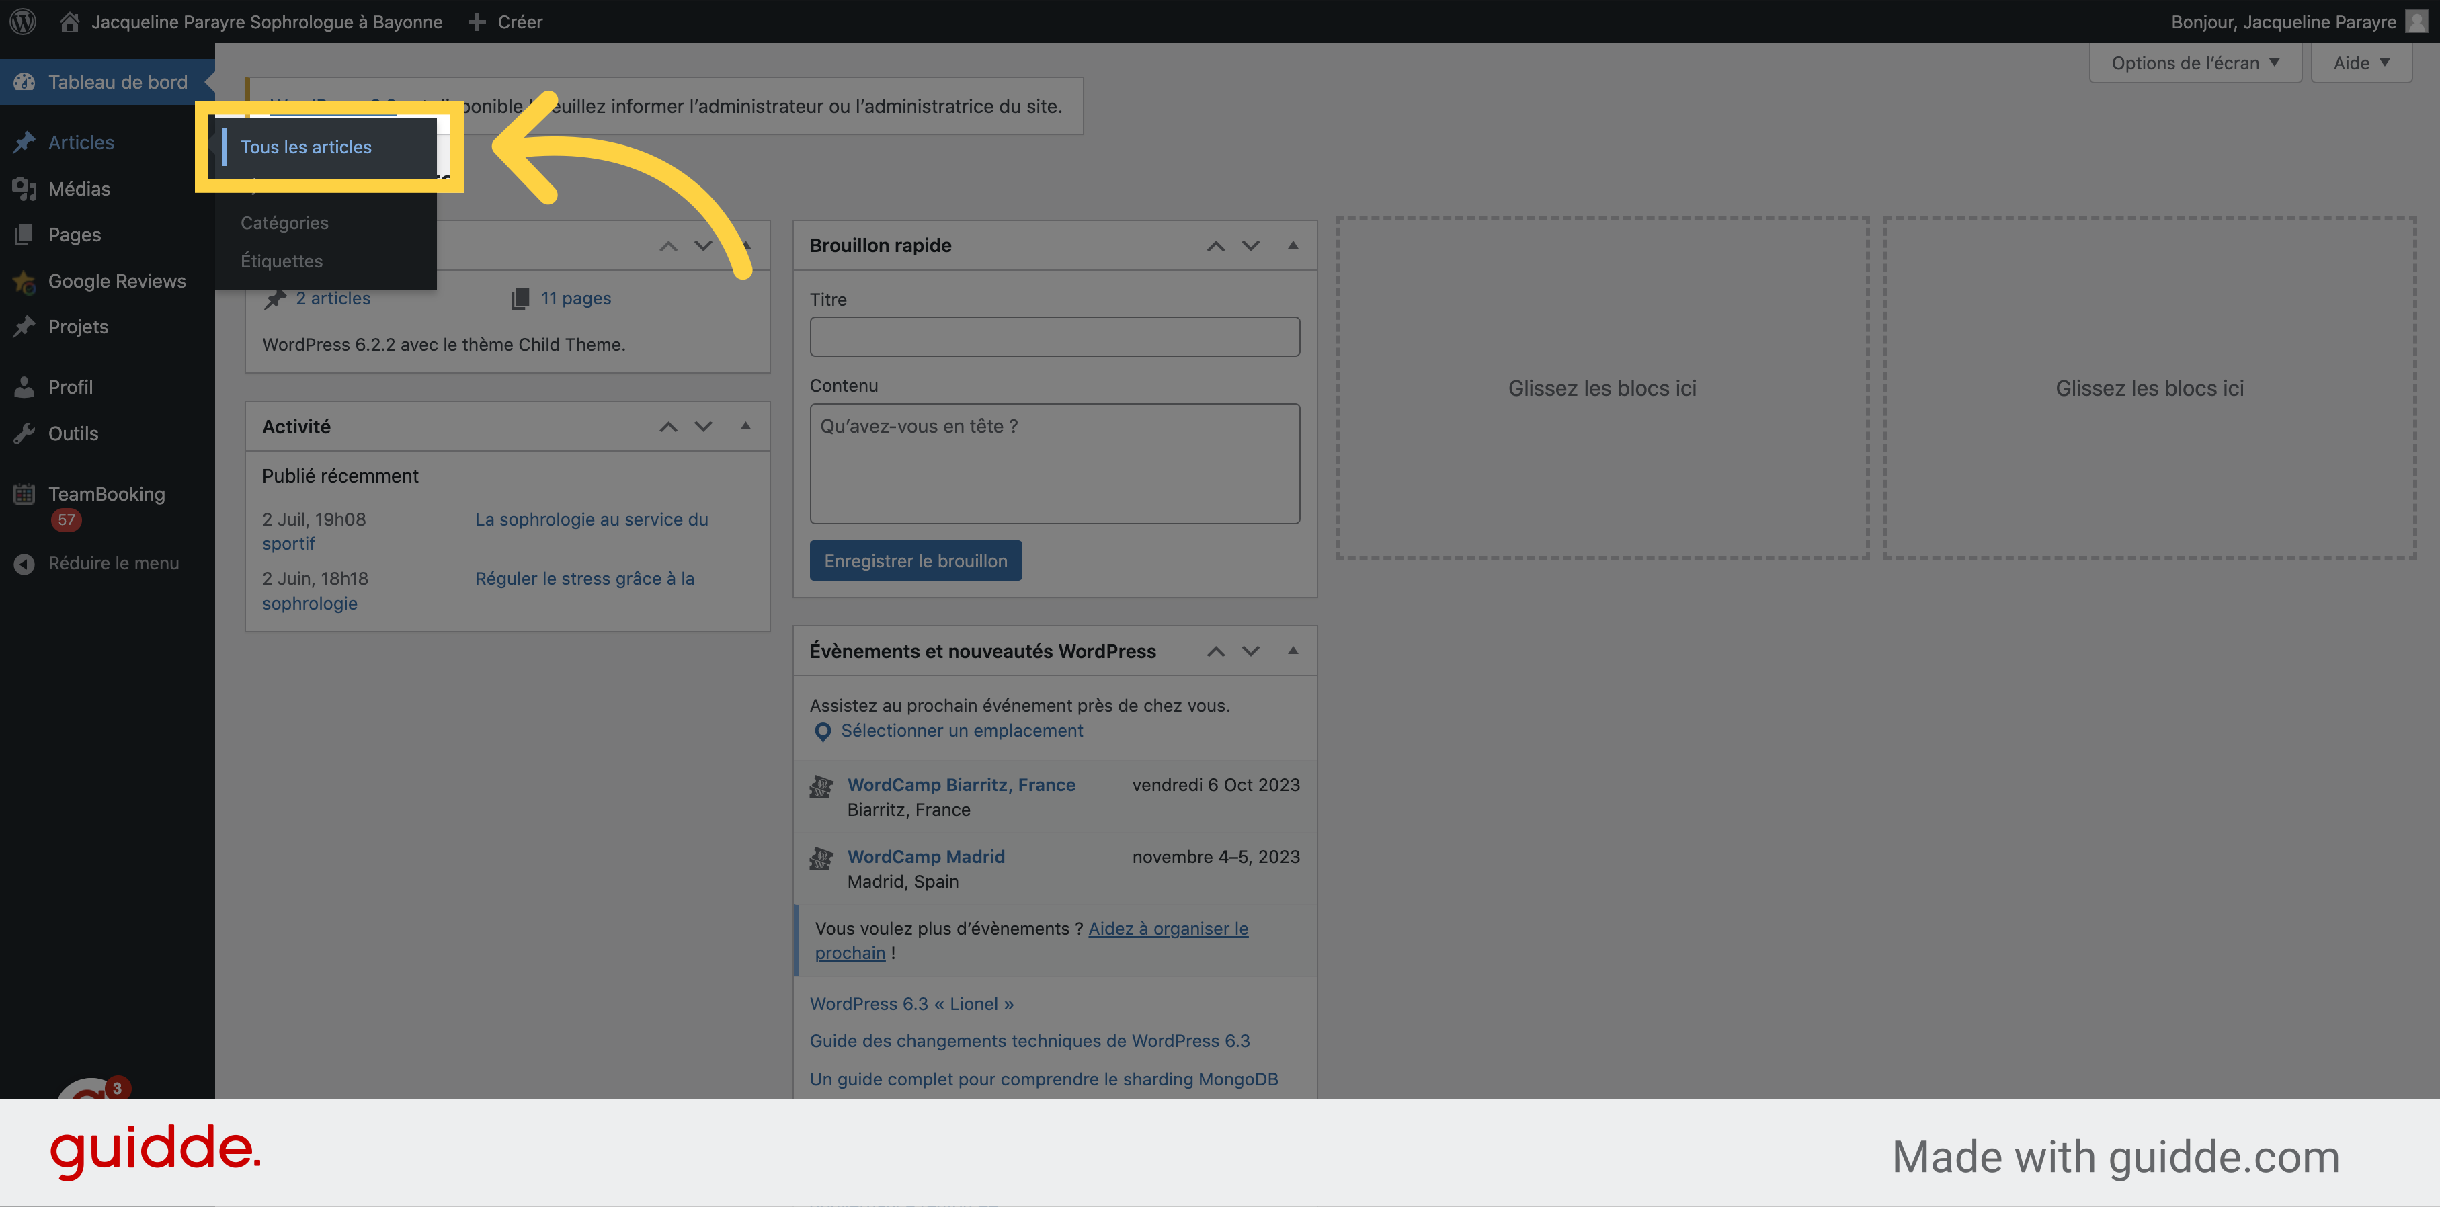Click the Contenu text area
This screenshot has width=2440, height=1207.
(x=1054, y=464)
